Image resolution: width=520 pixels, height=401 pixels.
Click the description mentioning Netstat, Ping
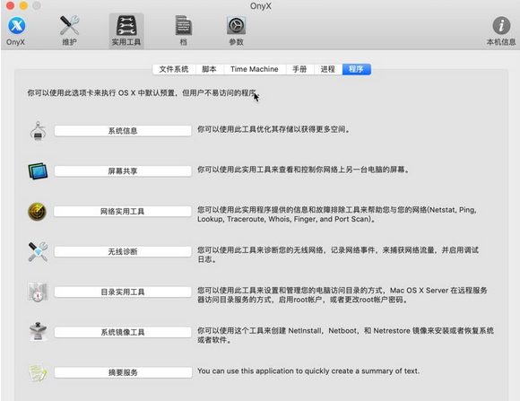point(337,214)
